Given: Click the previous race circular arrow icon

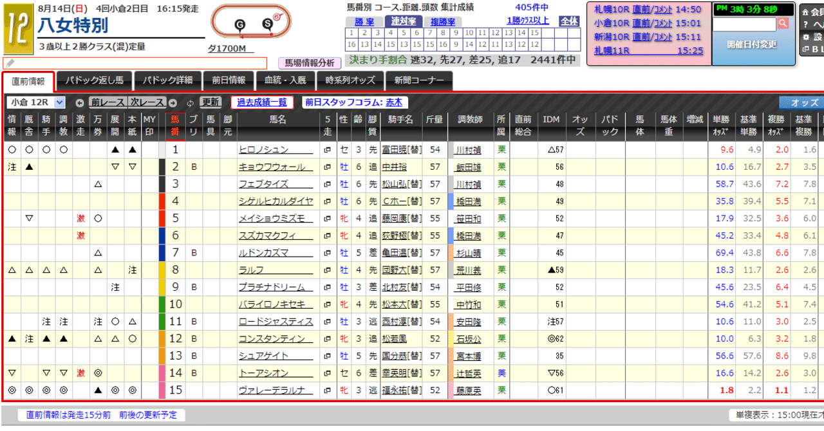Looking at the screenshot, I should click(79, 104).
